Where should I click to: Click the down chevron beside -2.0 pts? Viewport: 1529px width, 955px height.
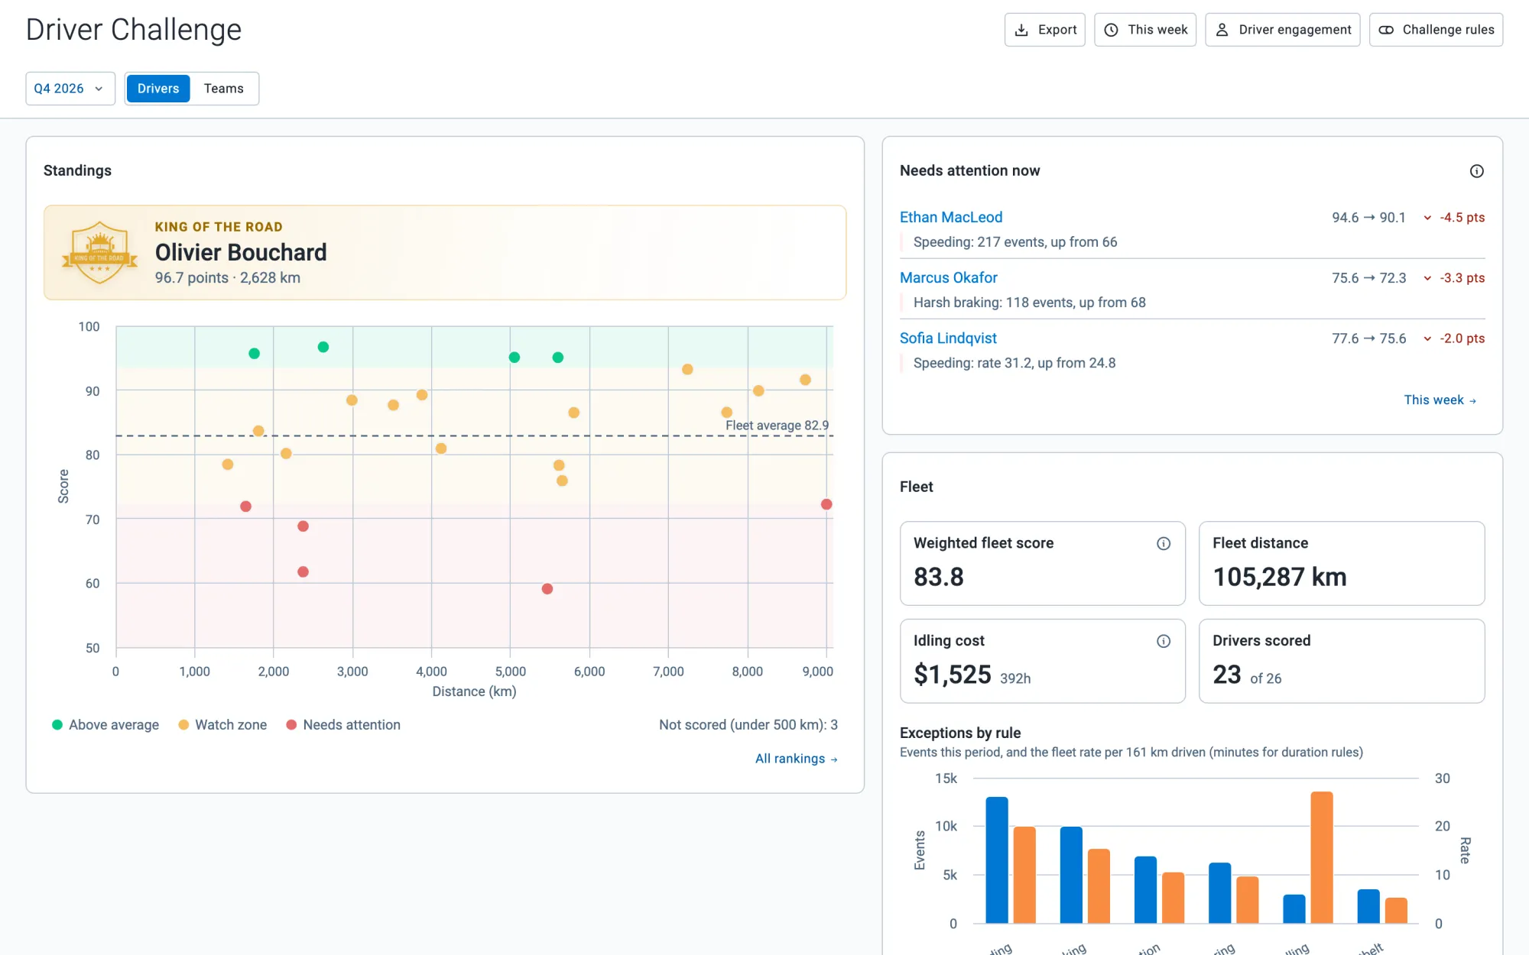pyautogui.click(x=1427, y=338)
